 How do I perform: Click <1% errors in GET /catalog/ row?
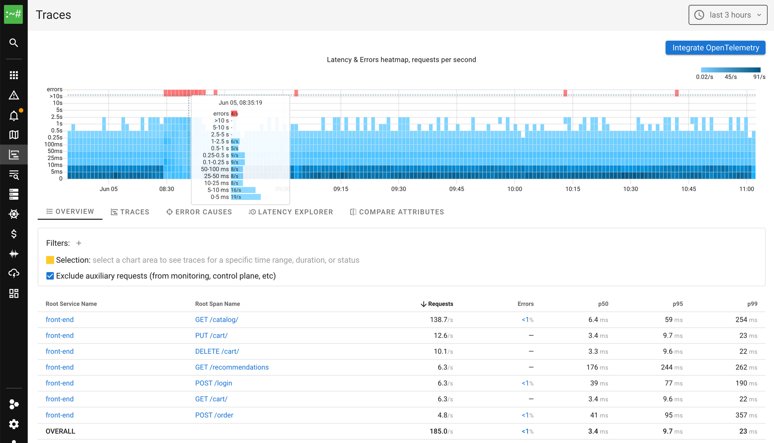(527, 320)
